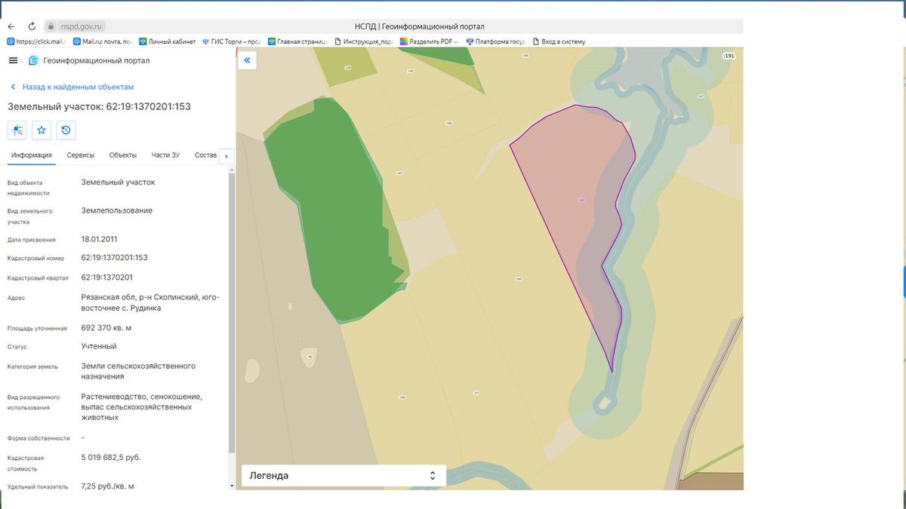Open the history clock icon button
The height and width of the screenshot is (509, 906).
pyautogui.click(x=66, y=130)
